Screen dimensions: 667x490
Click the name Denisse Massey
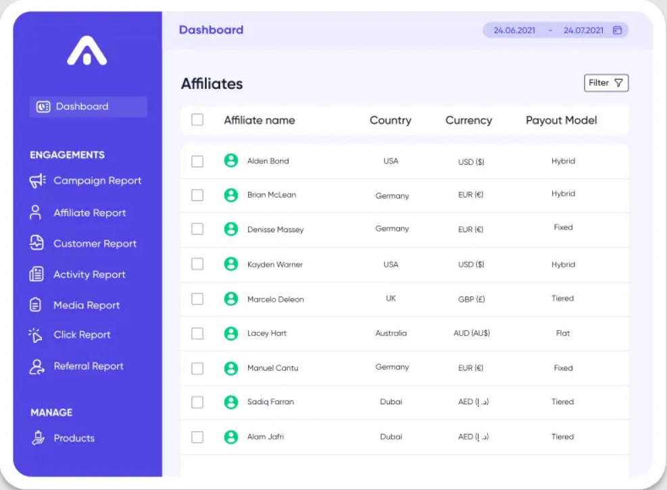pos(276,229)
